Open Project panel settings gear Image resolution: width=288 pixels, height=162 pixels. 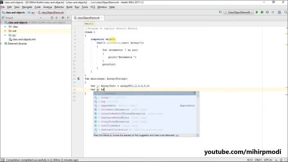point(63,18)
